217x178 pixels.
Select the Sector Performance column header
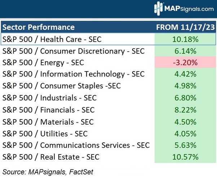39,27
